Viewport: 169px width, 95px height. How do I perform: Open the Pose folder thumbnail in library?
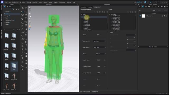pos(14,56)
